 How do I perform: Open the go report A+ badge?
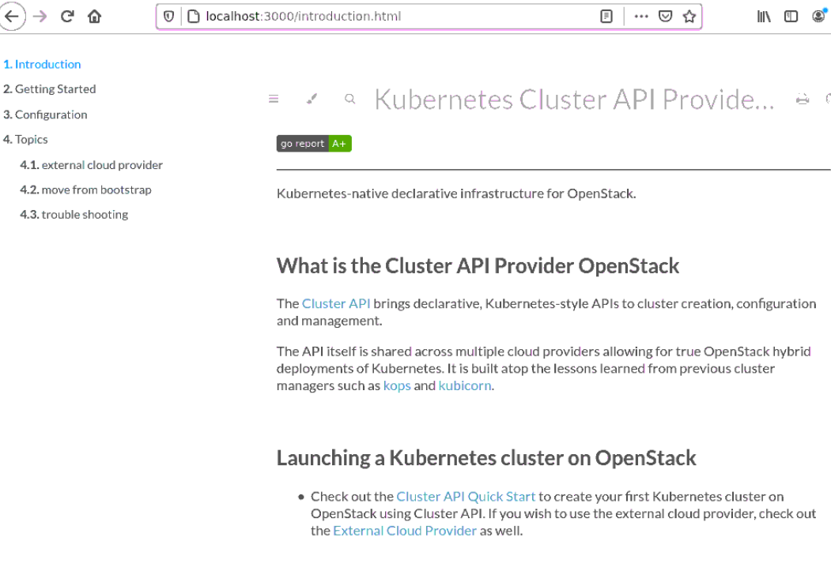314,144
